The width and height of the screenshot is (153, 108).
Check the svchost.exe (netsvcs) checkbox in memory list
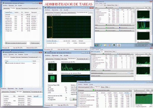click(79, 95)
